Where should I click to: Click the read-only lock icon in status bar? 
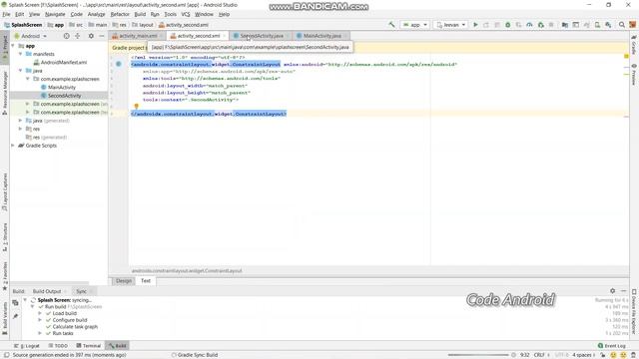click(x=603, y=355)
